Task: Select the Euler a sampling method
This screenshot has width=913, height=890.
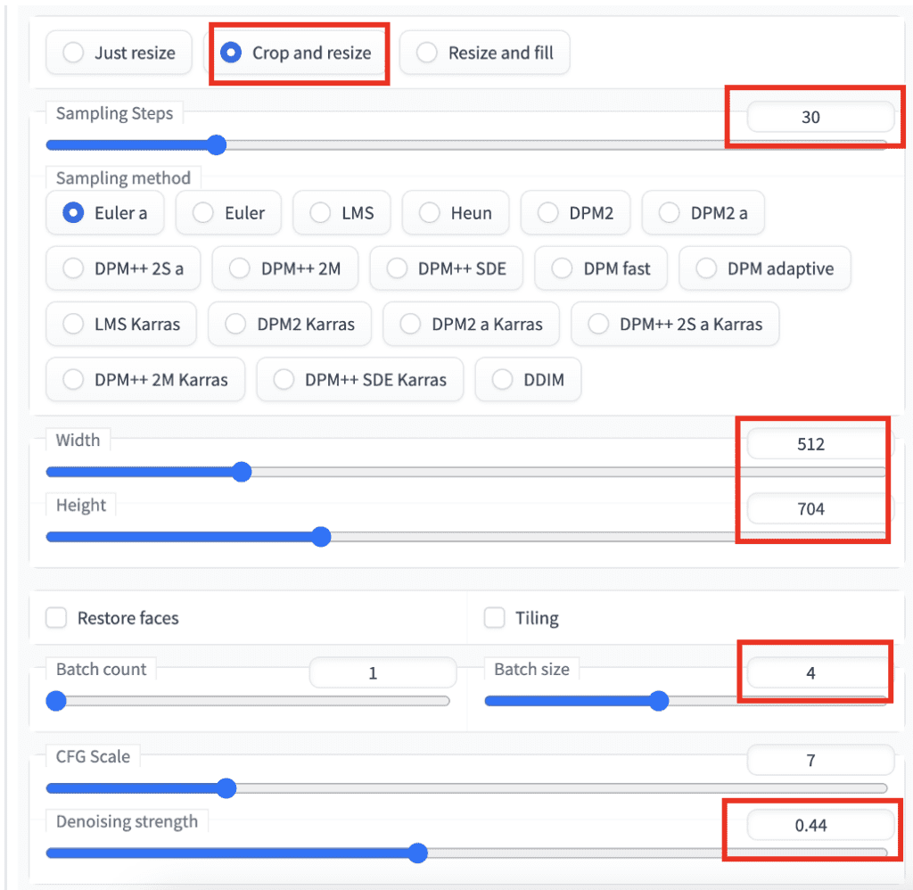Action: click(105, 212)
